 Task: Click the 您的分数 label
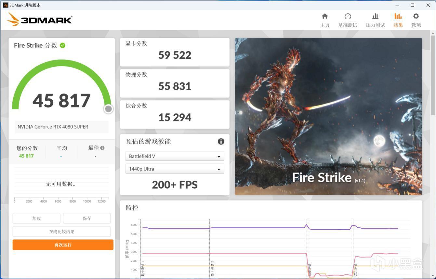[27, 148]
